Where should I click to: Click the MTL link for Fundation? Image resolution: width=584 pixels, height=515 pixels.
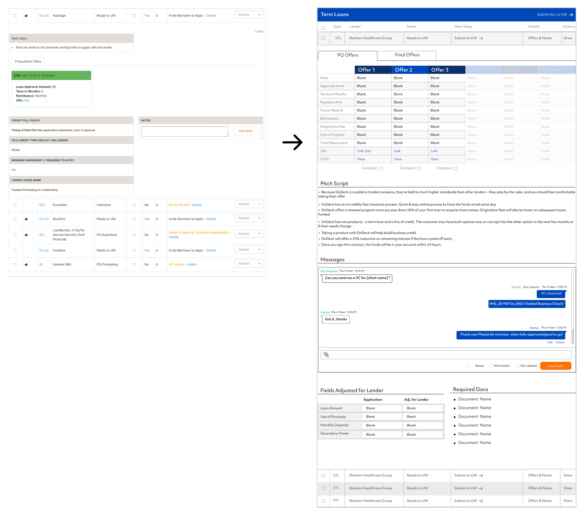pyautogui.click(x=42, y=205)
